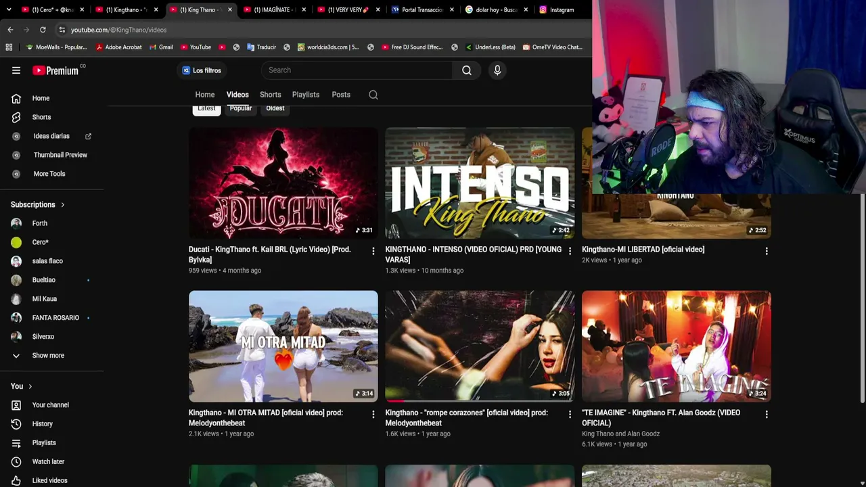Open the Mil Kaua channel avatar
Screen dimensions: 866x487
click(x=16, y=299)
